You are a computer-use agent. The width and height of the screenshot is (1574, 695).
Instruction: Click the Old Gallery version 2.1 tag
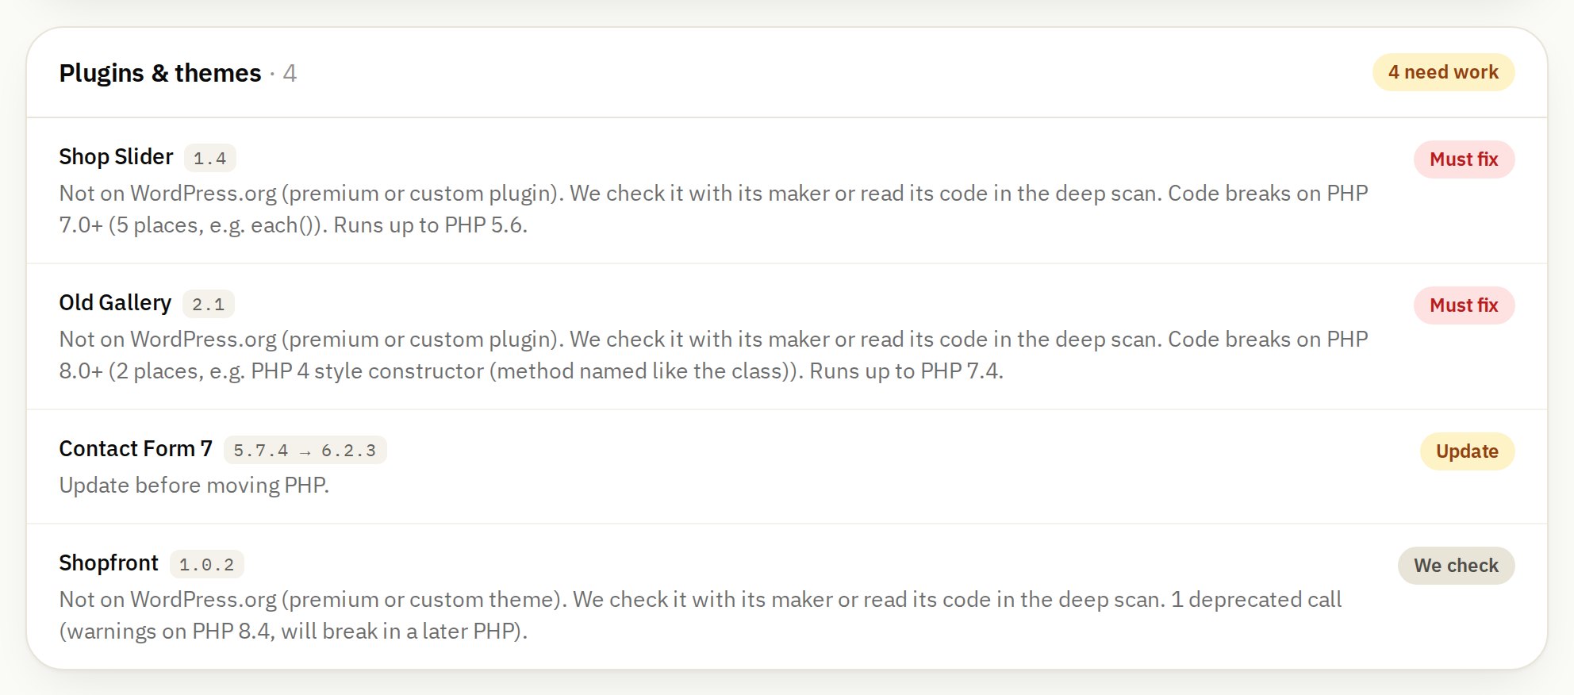point(209,304)
